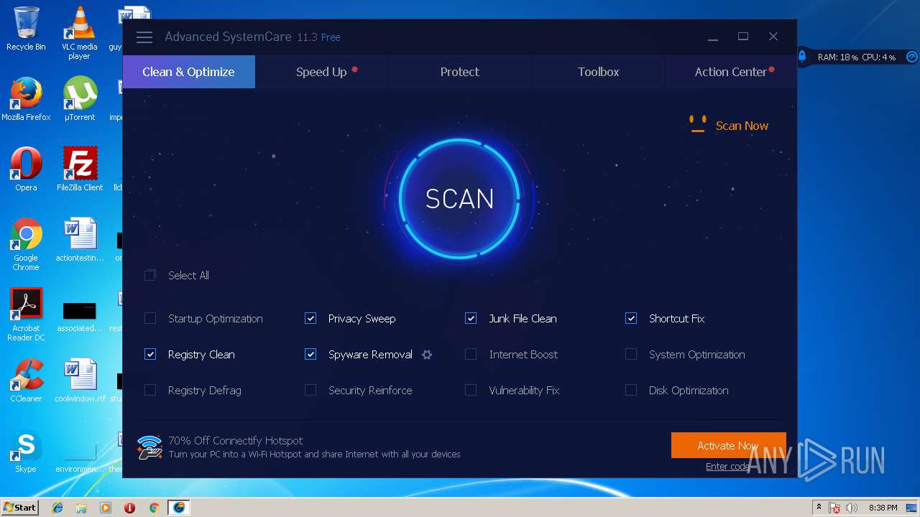
Task: Click the Scan Now face icon
Action: pyautogui.click(x=697, y=124)
